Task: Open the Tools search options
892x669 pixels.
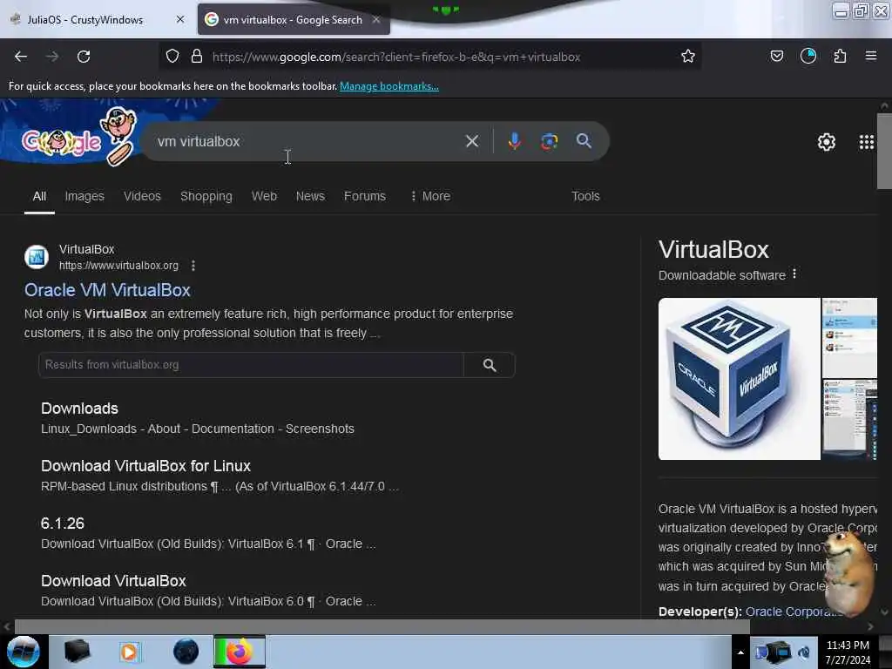Action: click(x=585, y=196)
